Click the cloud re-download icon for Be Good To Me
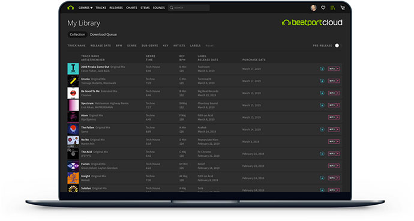Image resolution: width=414 pixels, height=221 pixels. pos(322,93)
